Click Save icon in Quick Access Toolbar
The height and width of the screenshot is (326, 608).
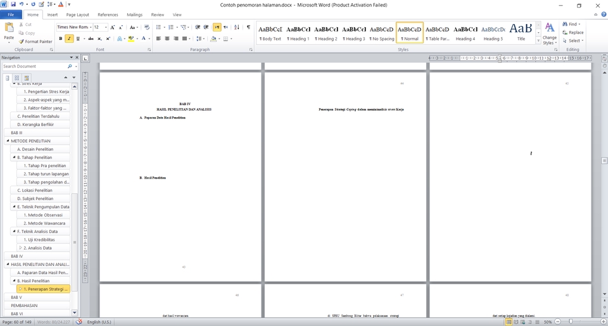[x=13, y=4]
